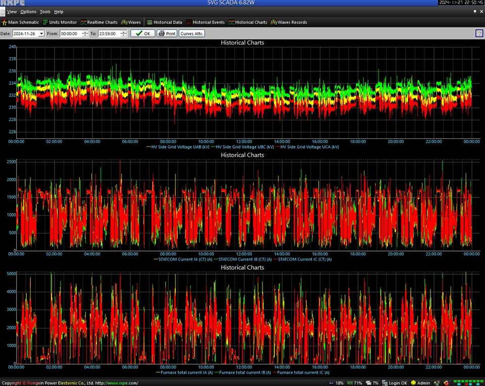485x386 pixels.
Task: Visit the www.rxpe.com link in footer
Action: [x=121, y=383]
